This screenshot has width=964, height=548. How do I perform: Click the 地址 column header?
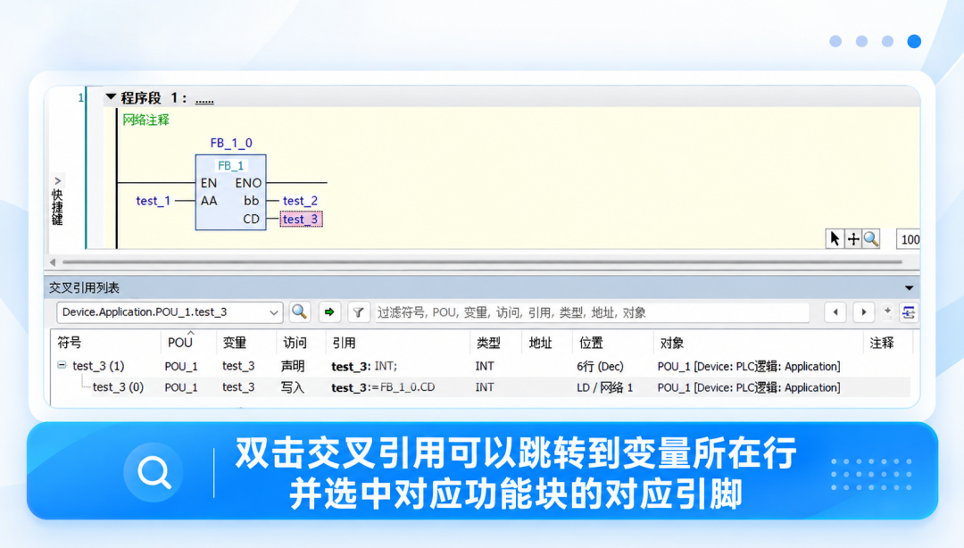click(x=540, y=343)
